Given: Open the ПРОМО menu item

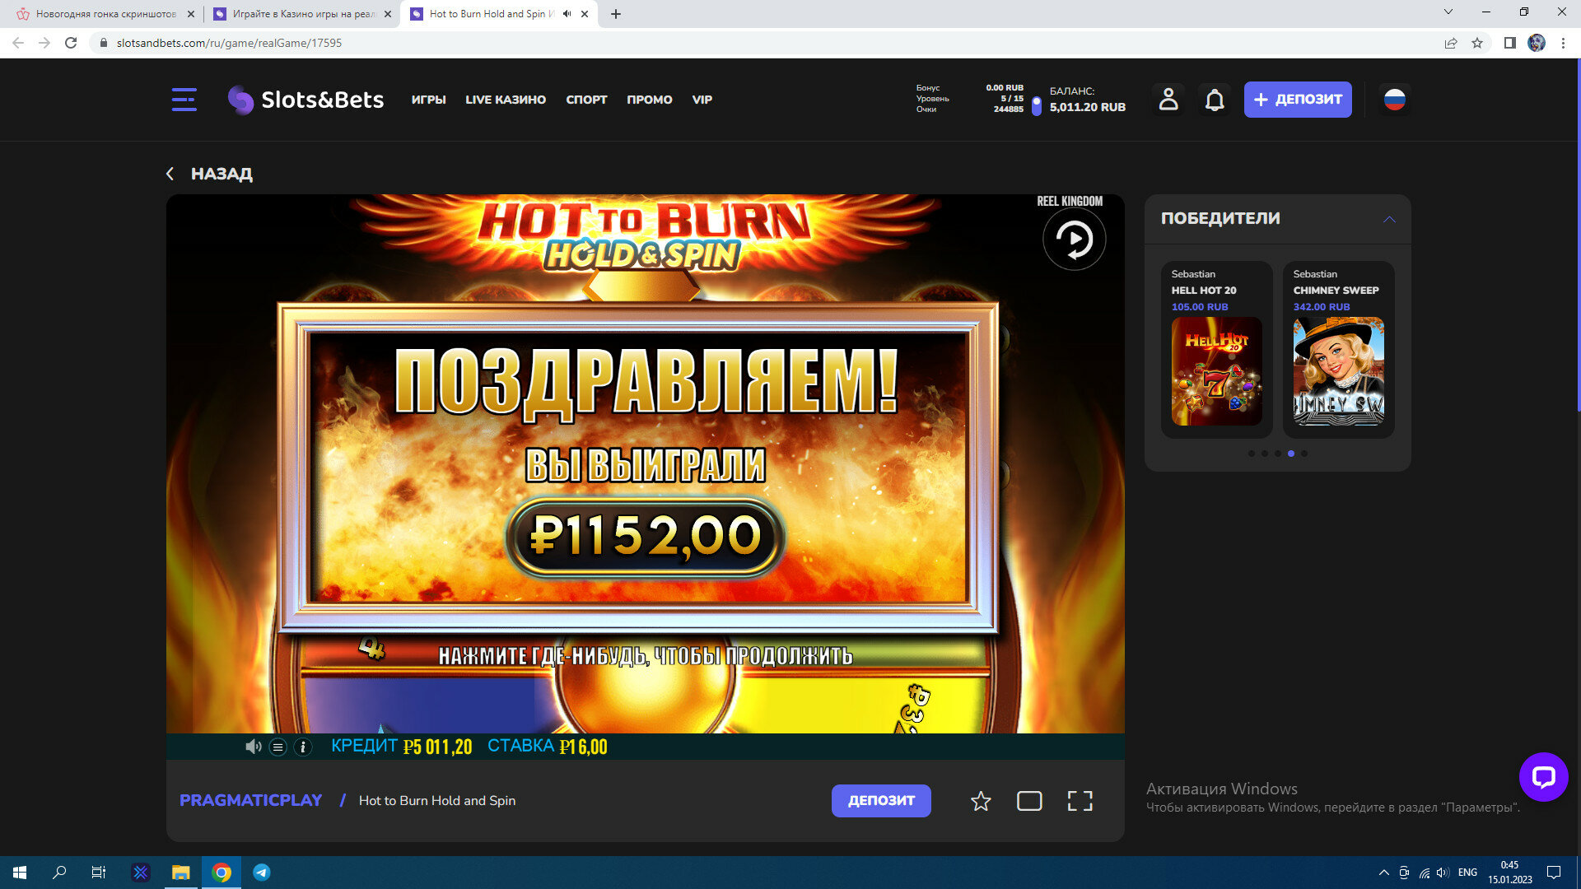Looking at the screenshot, I should click(x=649, y=100).
